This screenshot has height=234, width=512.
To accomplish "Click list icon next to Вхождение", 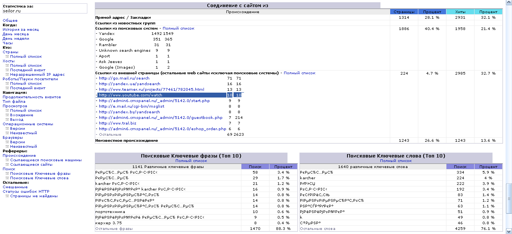I will (7, 115).
